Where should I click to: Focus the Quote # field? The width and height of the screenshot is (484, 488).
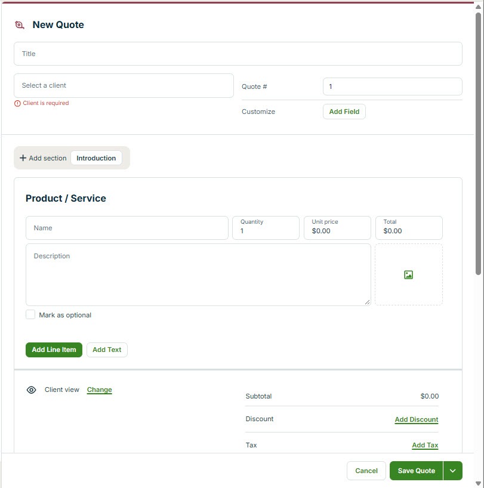click(393, 87)
